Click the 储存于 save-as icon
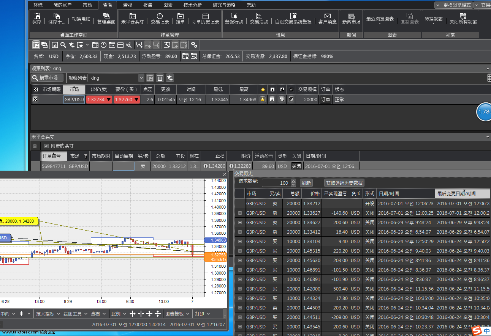 [57, 18]
